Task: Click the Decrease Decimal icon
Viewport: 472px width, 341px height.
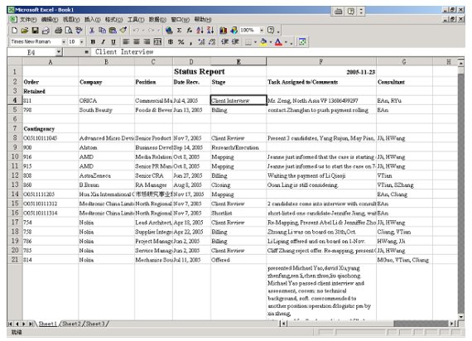Action: pyautogui.click(x=212, y=42)
